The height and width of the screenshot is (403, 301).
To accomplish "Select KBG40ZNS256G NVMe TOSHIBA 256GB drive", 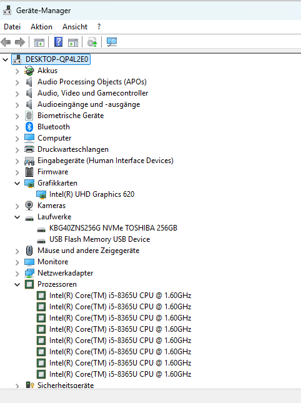I will (113, 228).
